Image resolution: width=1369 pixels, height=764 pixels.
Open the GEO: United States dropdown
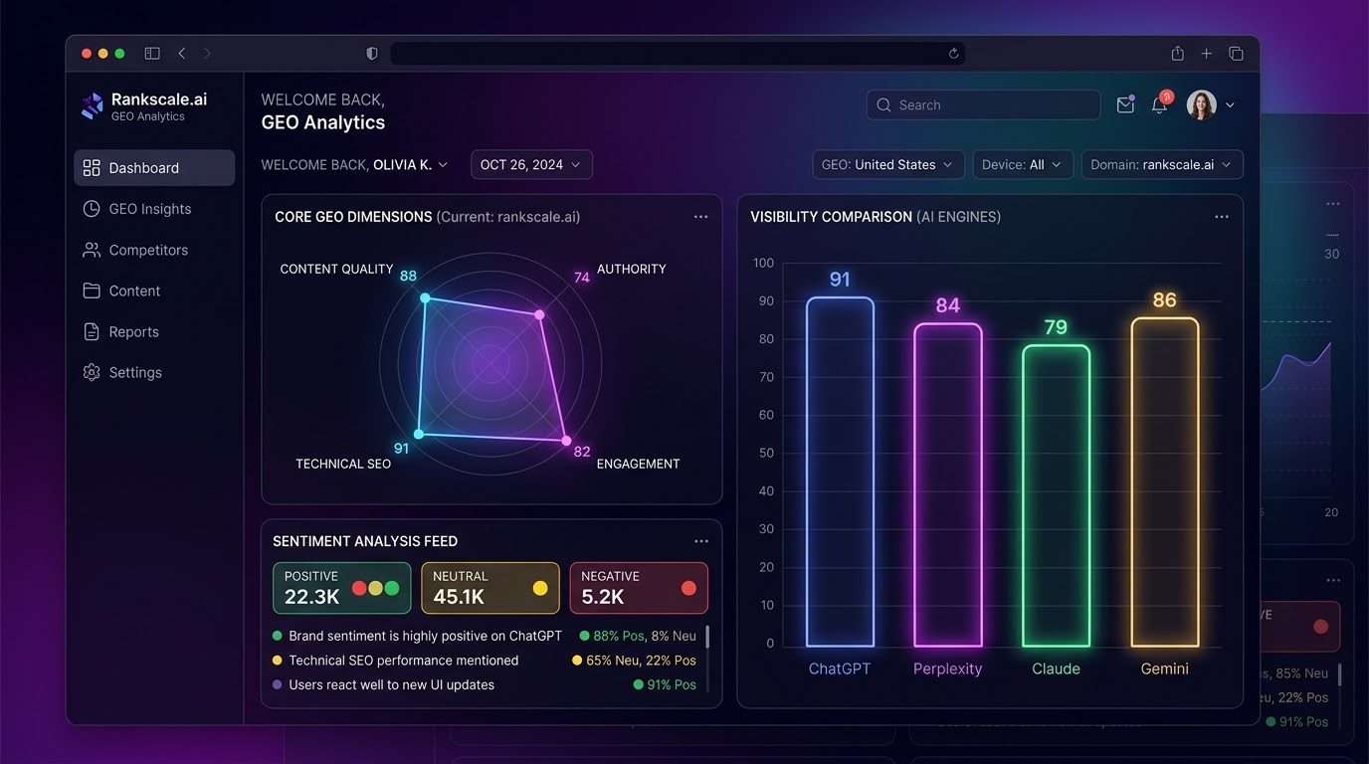888,164
